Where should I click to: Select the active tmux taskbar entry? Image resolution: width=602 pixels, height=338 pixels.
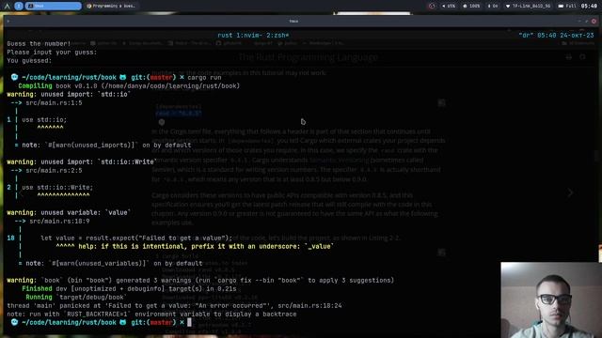tap(54, 6)
